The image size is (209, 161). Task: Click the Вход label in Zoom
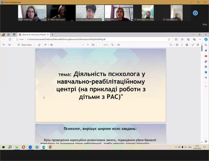click(205, 24)
